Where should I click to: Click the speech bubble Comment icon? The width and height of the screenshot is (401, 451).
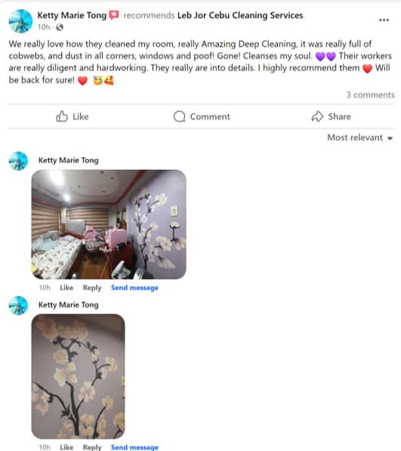pyautogui.click(x=180, y=116)
